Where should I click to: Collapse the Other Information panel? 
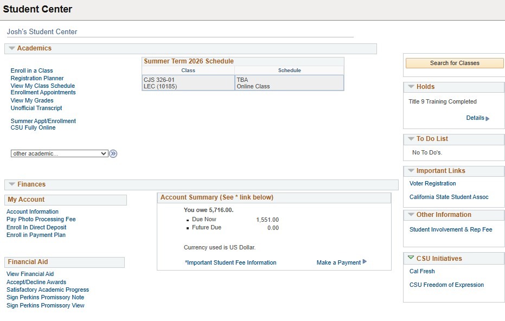coord(411,215)
